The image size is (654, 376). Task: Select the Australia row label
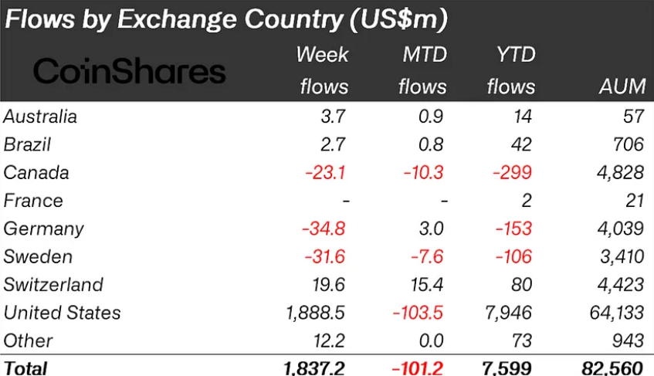pyautogui.click(x=40, y=117)
